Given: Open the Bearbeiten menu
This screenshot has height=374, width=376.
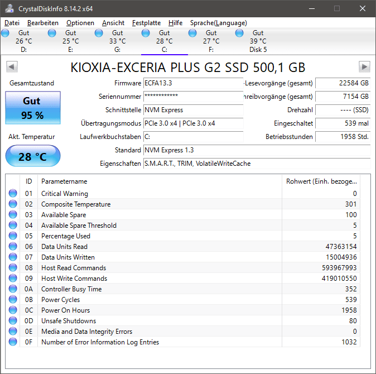Looking at the screenshot, I should click(43, 23).
